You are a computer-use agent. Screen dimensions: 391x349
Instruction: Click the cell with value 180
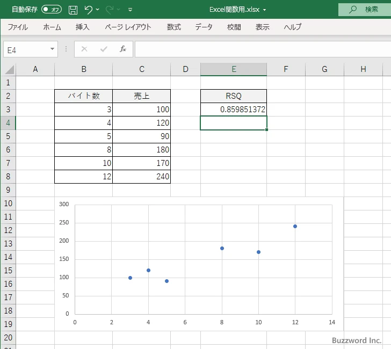click(x=142, y=150)
